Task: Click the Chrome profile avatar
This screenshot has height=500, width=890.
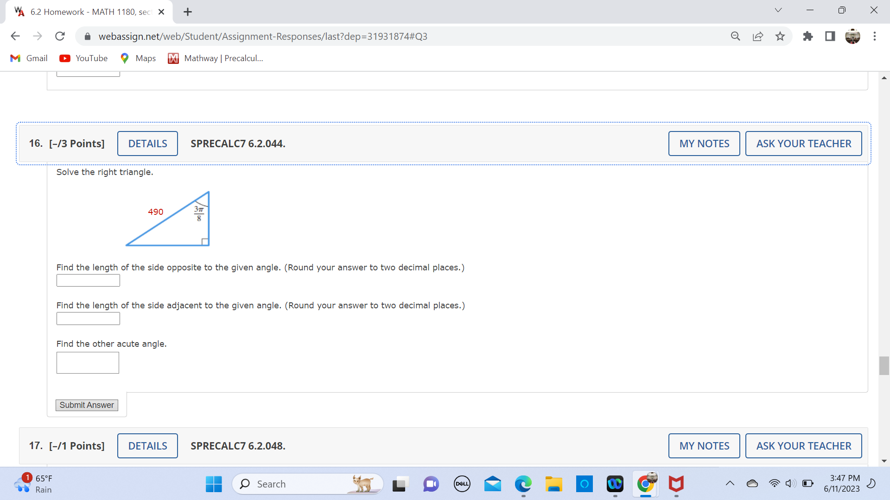Action: tap(853, 36)
